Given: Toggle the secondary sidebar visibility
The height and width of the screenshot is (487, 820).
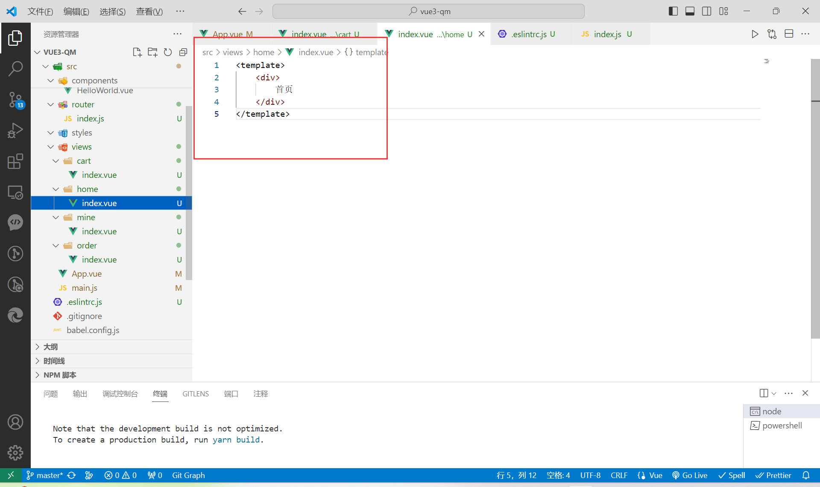Looking at the screenshot, I should point(707,11).
